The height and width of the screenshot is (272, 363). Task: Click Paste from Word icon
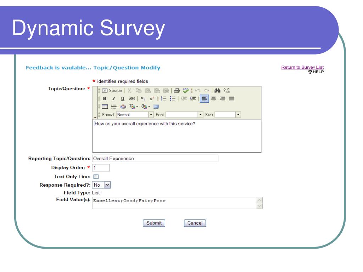[x=166, y=90]
